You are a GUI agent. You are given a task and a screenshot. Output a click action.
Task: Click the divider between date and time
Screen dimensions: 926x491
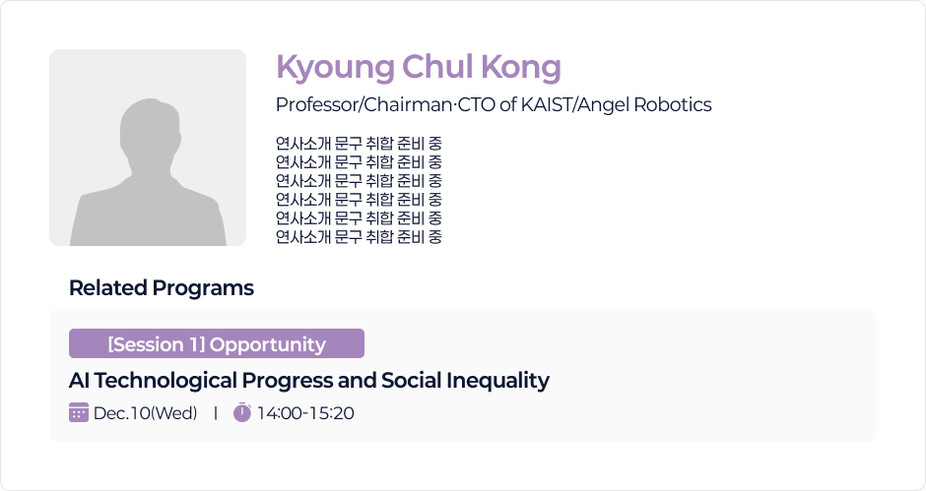[215, 413]
